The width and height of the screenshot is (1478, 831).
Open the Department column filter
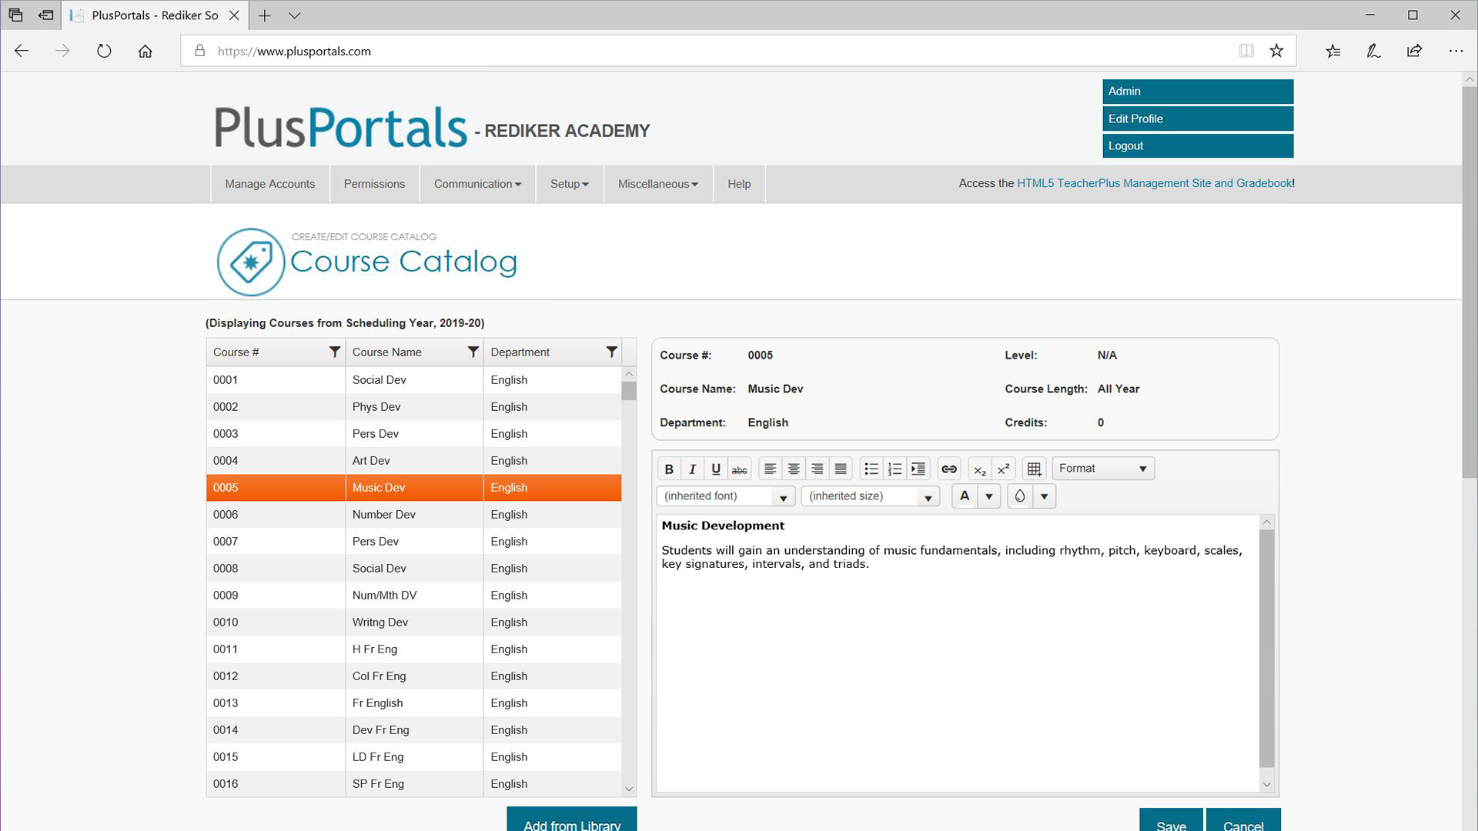pyautogui.click(x=611, y=352)
